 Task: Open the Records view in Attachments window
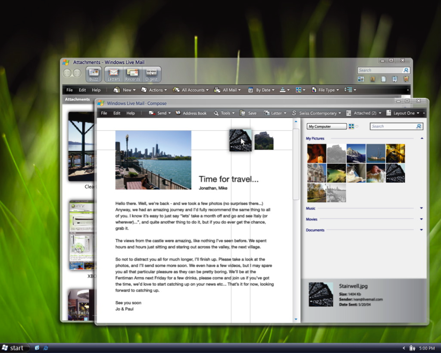tap(132, 75)
